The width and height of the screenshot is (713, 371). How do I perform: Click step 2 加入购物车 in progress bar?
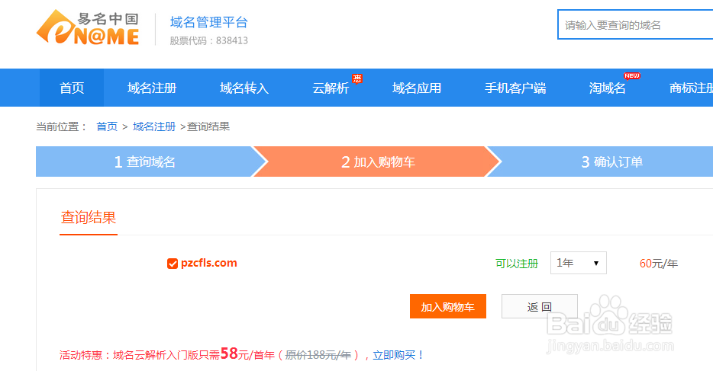point(378,162)
